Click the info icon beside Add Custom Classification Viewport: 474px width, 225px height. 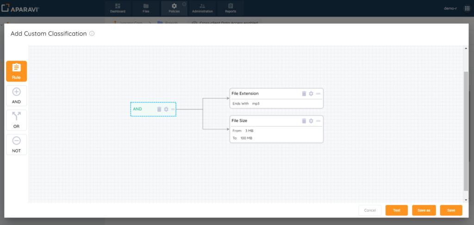[92, 34]
